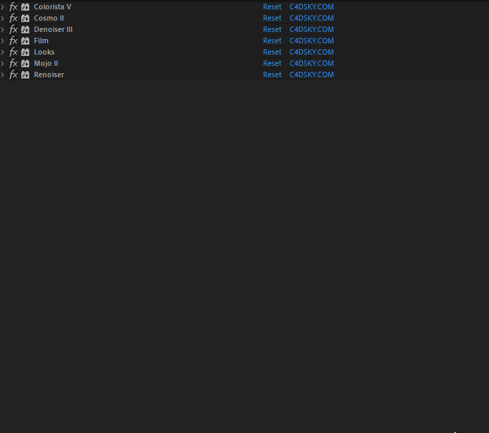The width and height of the screenshot is (489, 433).
Task: Reset the Renoiser effect
Action: tap(272, 74)
